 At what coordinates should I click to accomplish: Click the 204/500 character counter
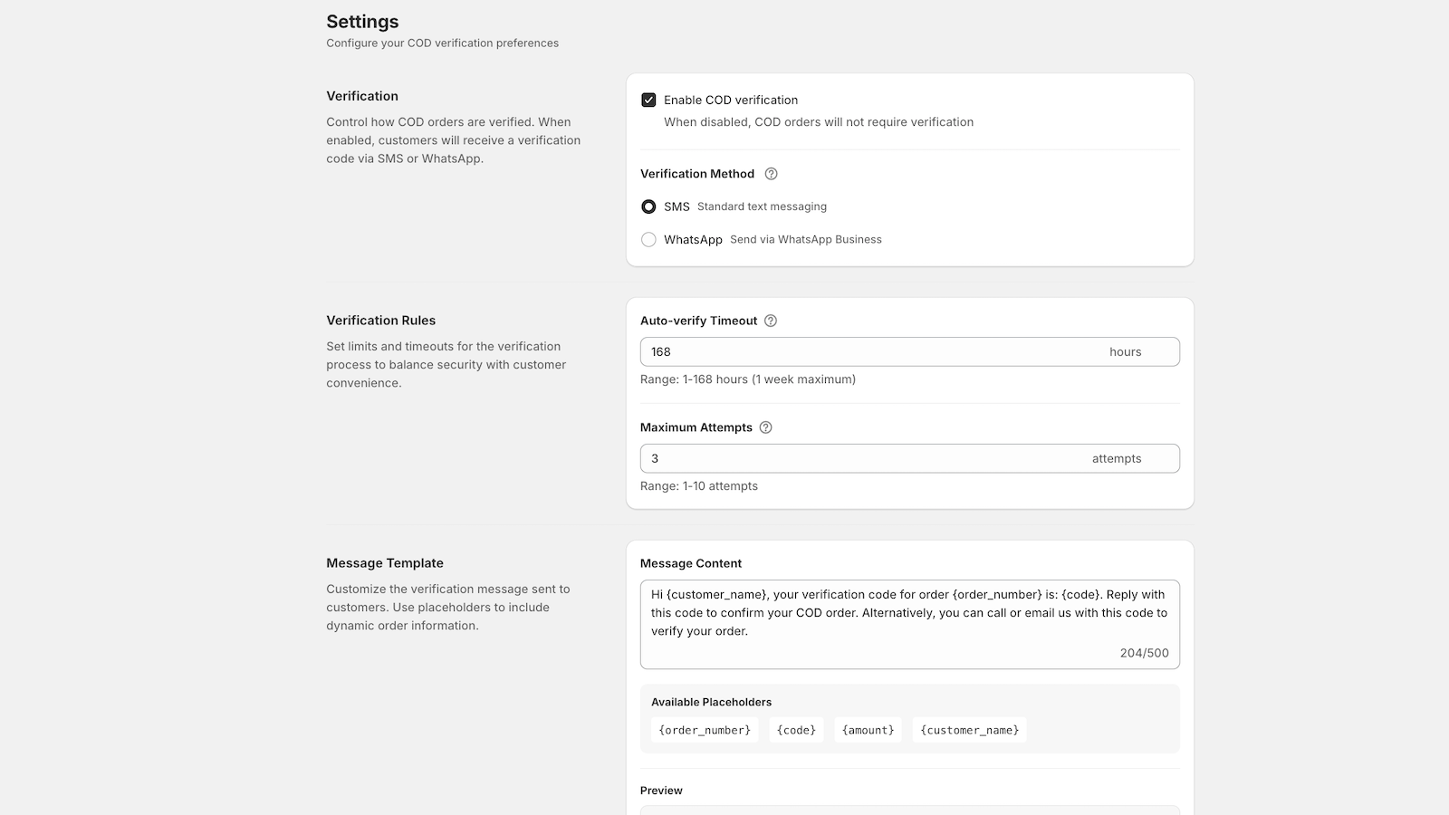point(1144,652)
